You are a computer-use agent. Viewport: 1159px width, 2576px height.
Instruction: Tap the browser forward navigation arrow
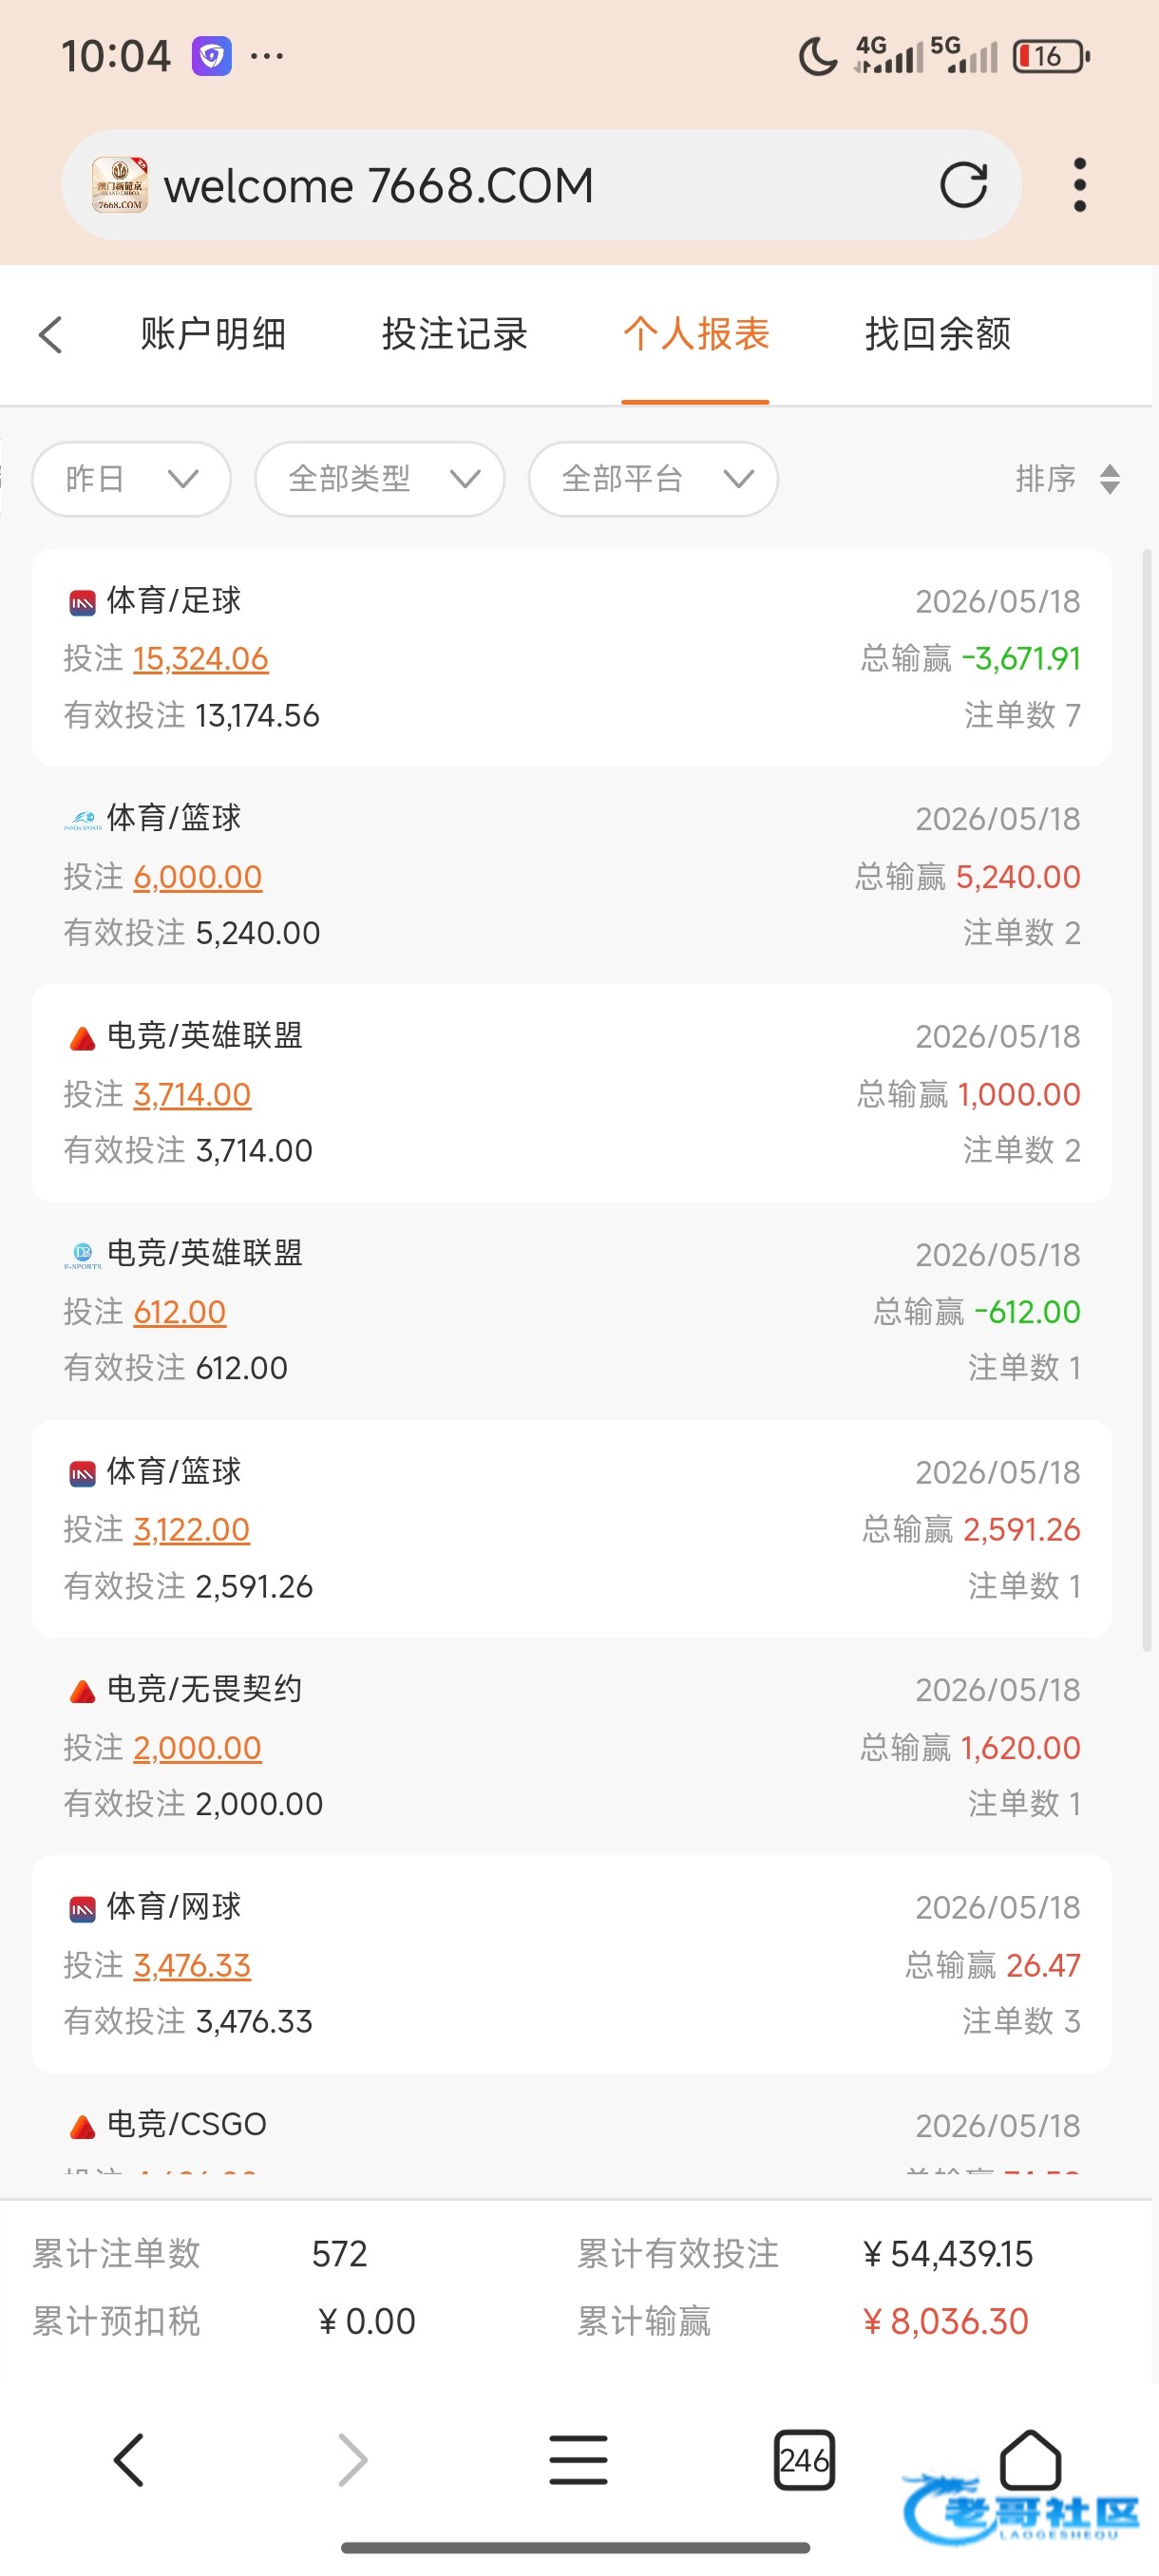click(353, 2459)
